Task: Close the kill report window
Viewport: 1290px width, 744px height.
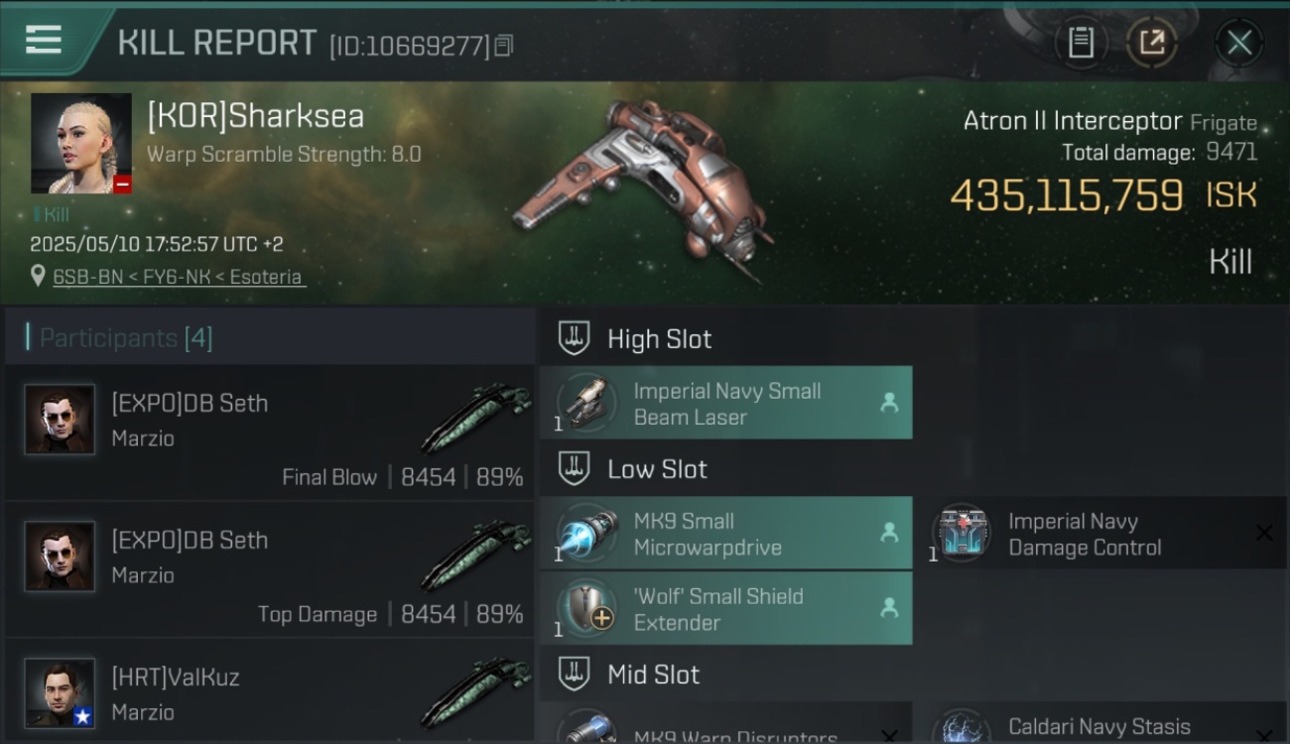Action: 1238,43
